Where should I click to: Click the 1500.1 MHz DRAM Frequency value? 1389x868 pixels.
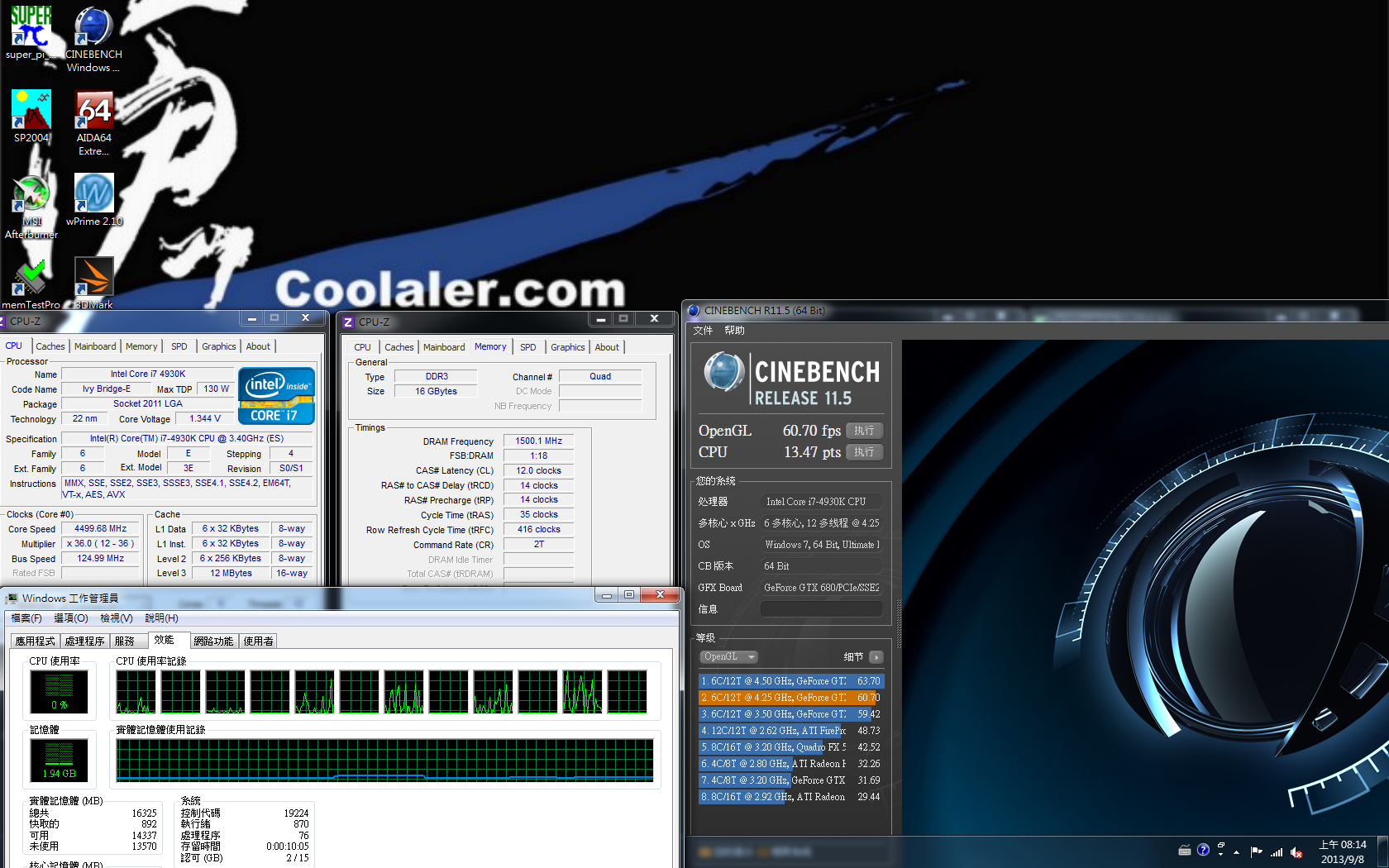(x=539, y=441)
